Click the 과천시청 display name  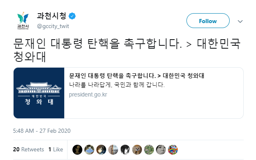tap(51, 16)
